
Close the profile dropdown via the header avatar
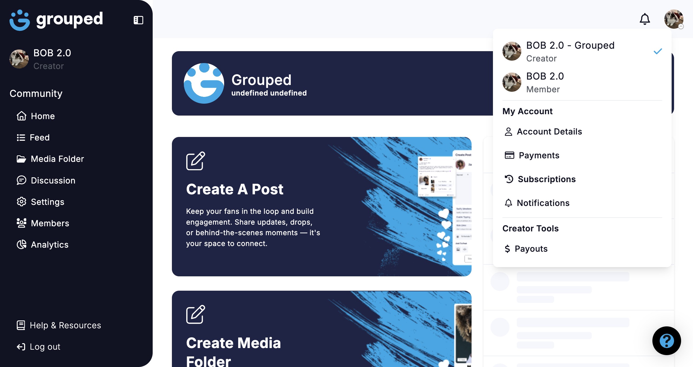tap(674, 19)
